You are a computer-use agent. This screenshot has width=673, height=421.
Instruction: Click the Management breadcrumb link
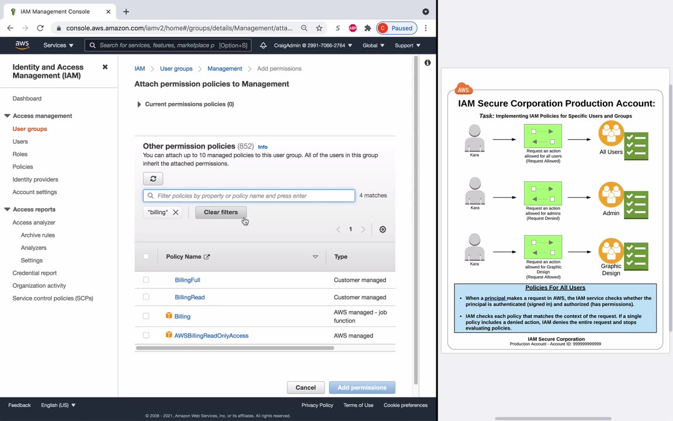(224, 68)
